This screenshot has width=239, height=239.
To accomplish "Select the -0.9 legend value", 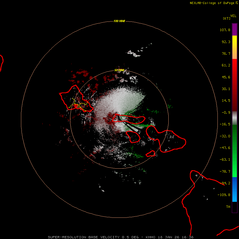I will point(226,113).
